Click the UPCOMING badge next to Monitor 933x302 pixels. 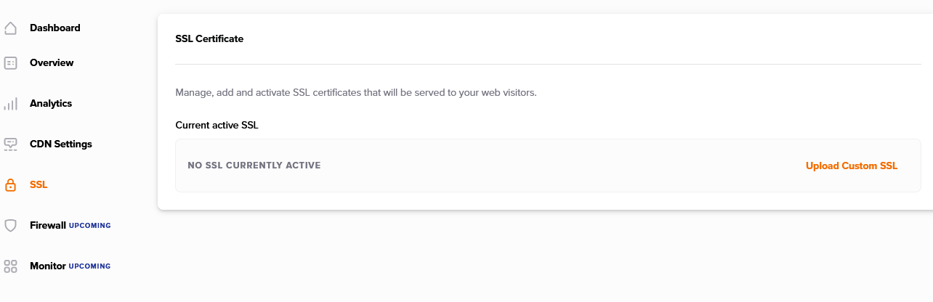coord(90,266)
